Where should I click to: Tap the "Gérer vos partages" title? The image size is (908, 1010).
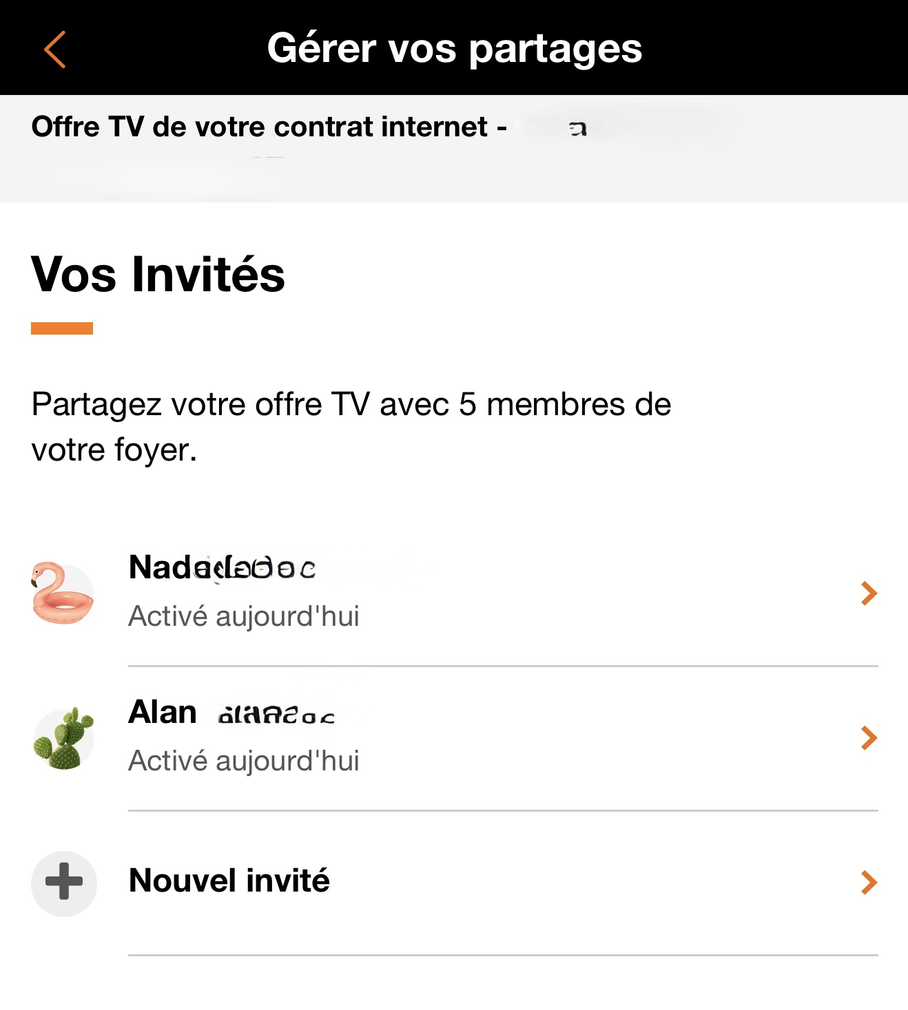[454, 49]
